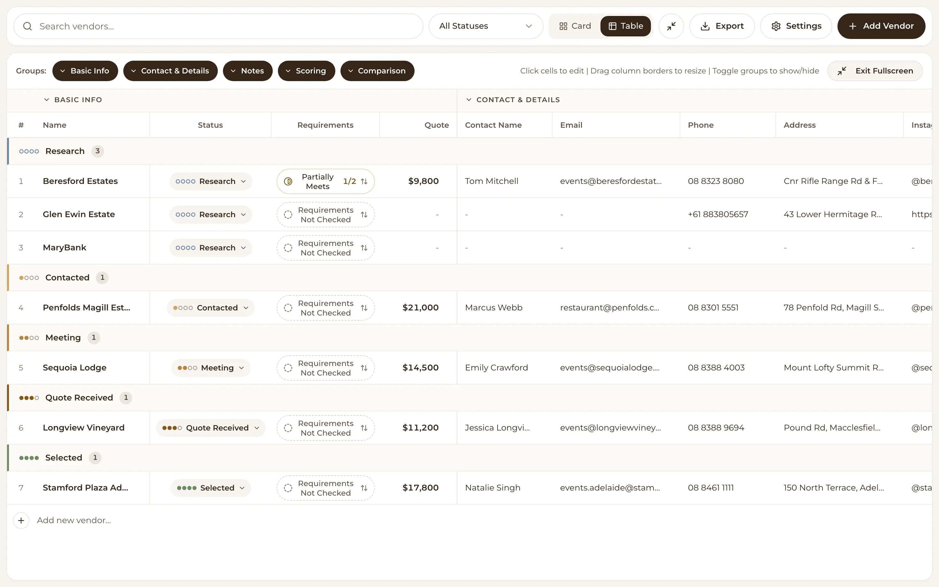Click sort arrows in Longview Vineyard requirements
This screenshot has width=939, height=587.
364,428
